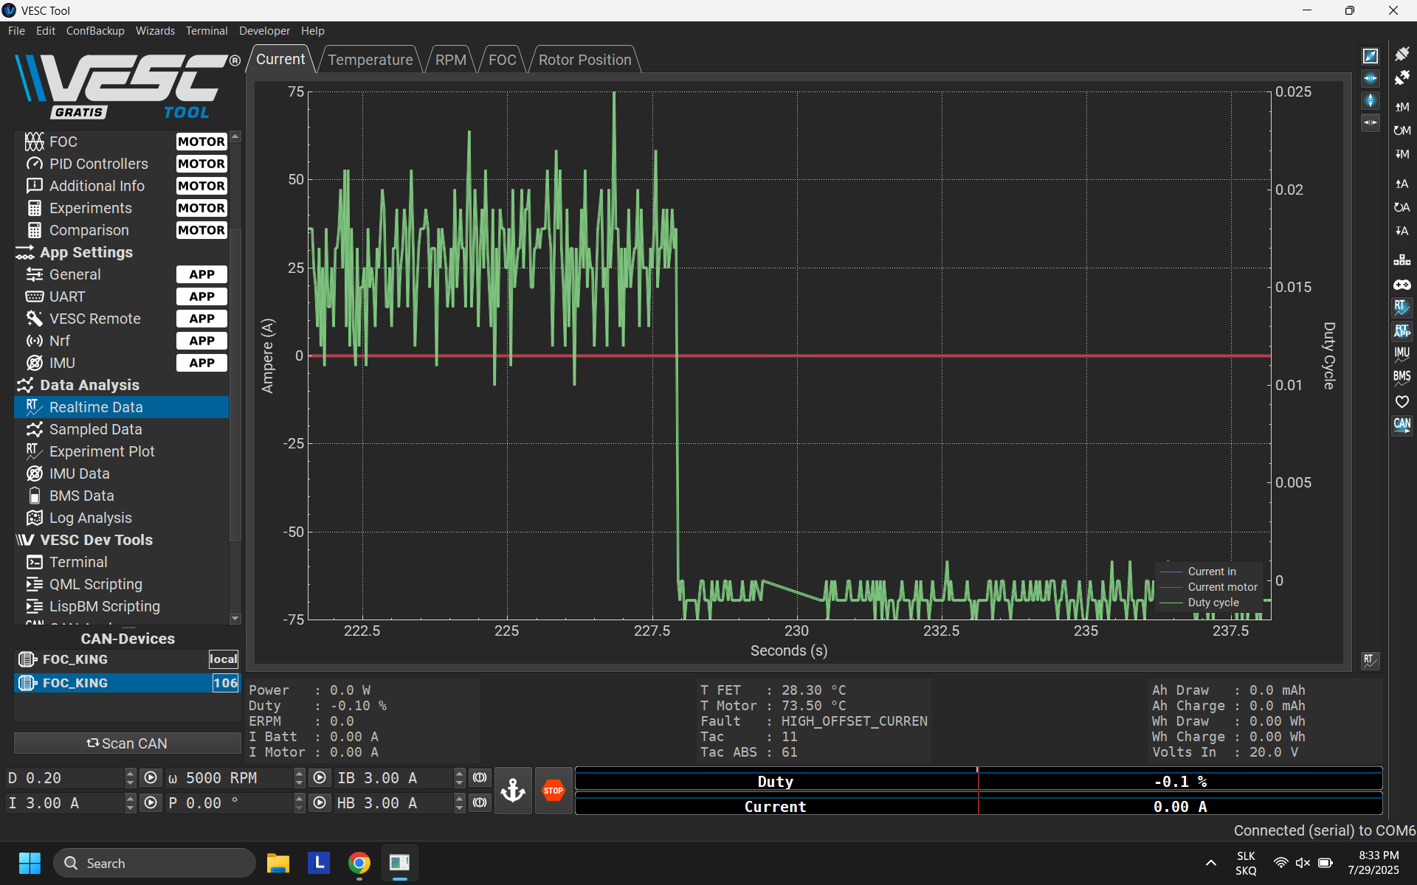The height and width of the screenshot is (885, 1417).
Task: Switch to the RPM tab
Action: click(450, 60)
